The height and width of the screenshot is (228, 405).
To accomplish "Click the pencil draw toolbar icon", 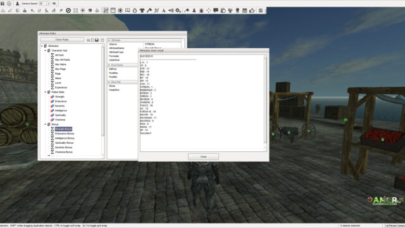I will pyautogui.click(x=10, y=10).
